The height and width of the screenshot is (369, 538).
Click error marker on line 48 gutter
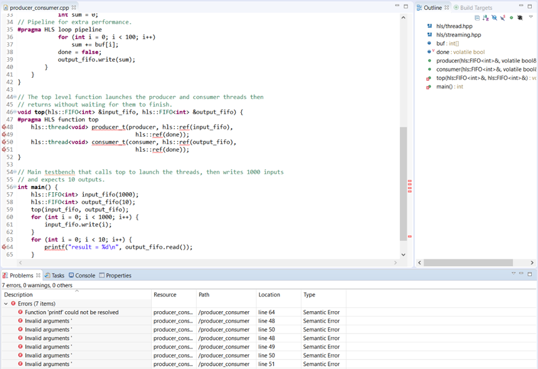4,127
